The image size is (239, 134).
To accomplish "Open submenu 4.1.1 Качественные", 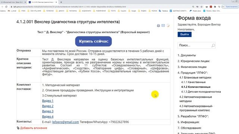I will [193, 82].
